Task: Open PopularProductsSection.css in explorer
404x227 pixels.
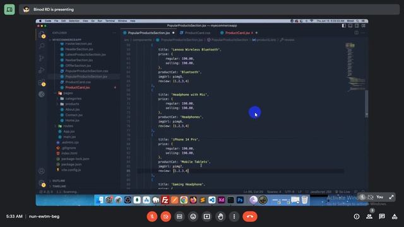Action: [x=86, y=71]
